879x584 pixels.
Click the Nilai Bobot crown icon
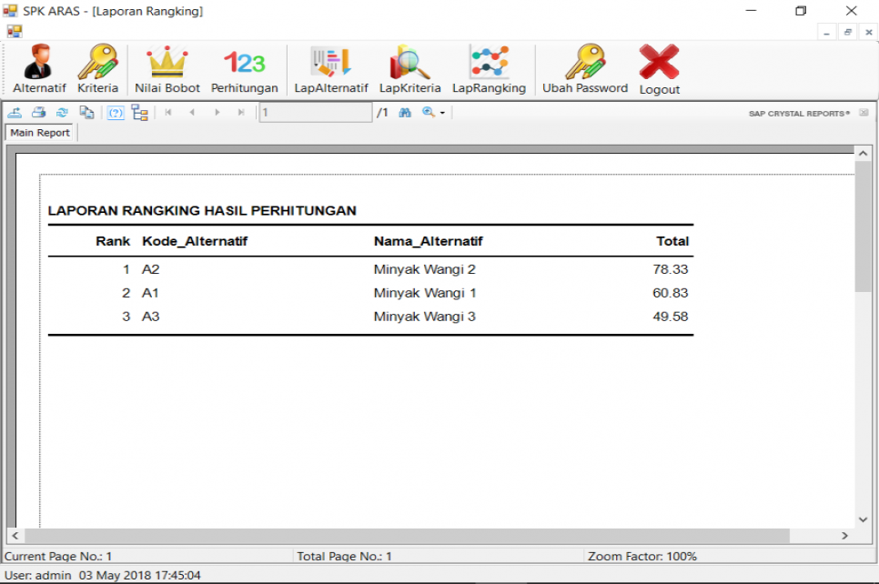click(x=167, y=70)
